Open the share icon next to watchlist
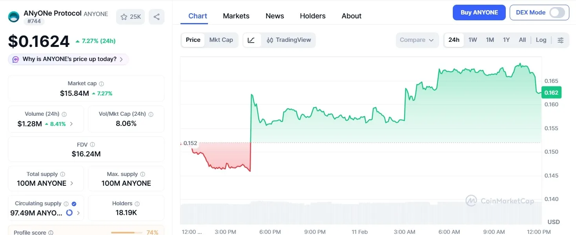576x235 pixels. tap(157, 16)
